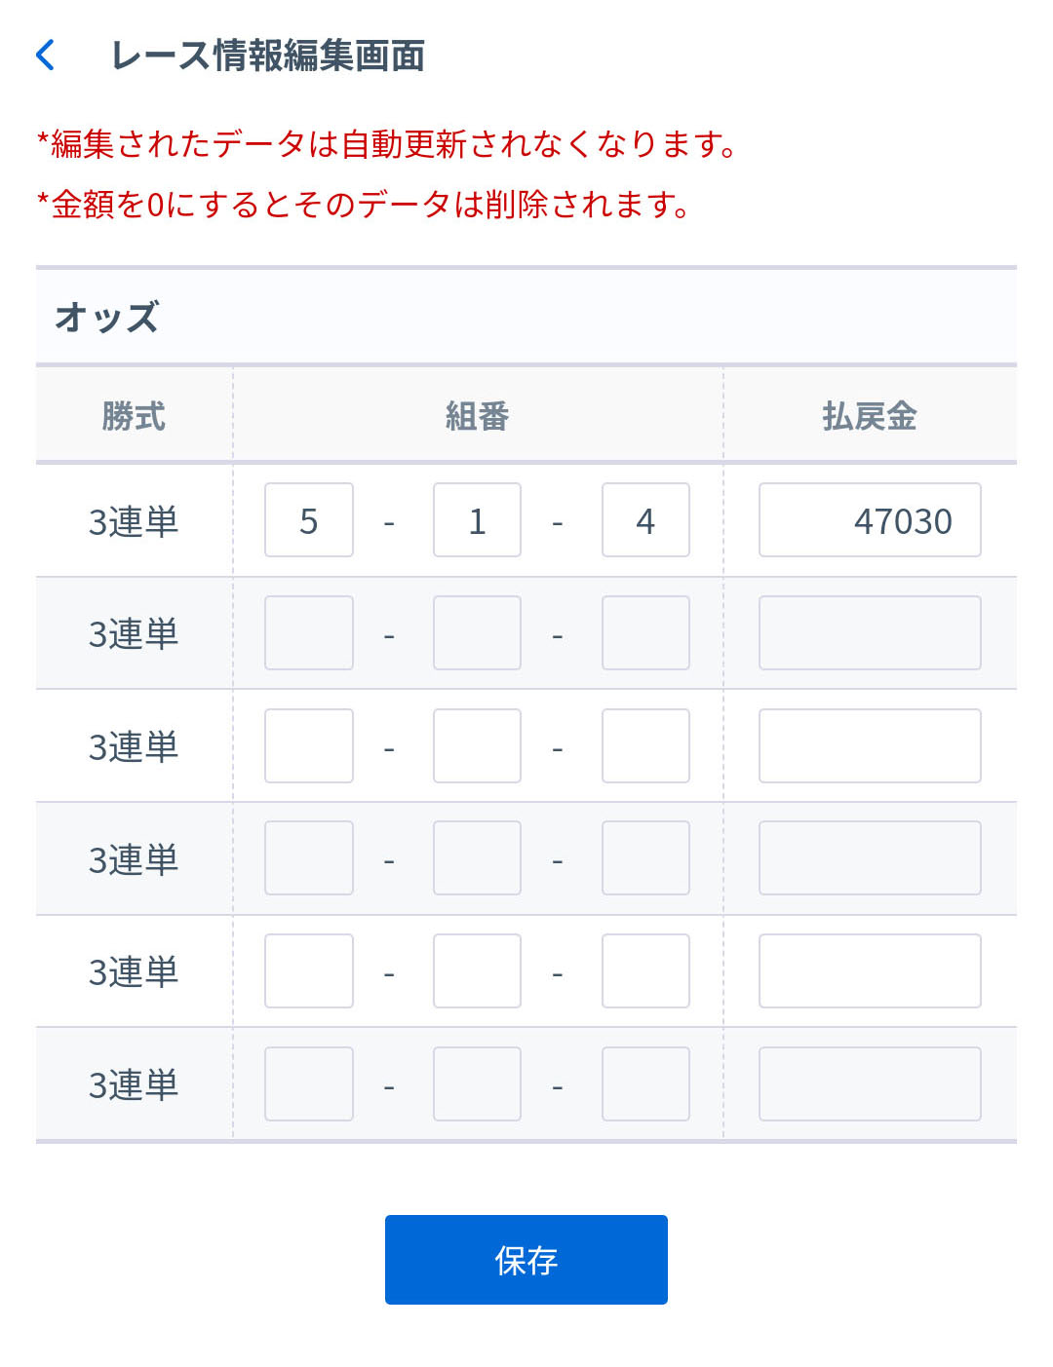Image resolution: width=1053 pixels, height=1367 pixels.
Task: Select the second number field containing 1
Action: click(477, 520)
